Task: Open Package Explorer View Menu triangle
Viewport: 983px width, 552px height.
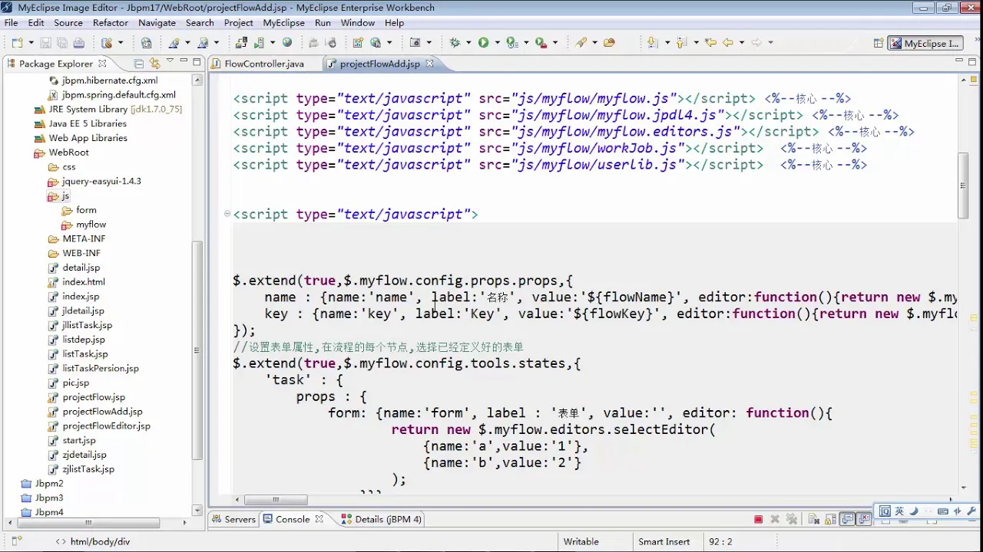Action: [170, 61]
